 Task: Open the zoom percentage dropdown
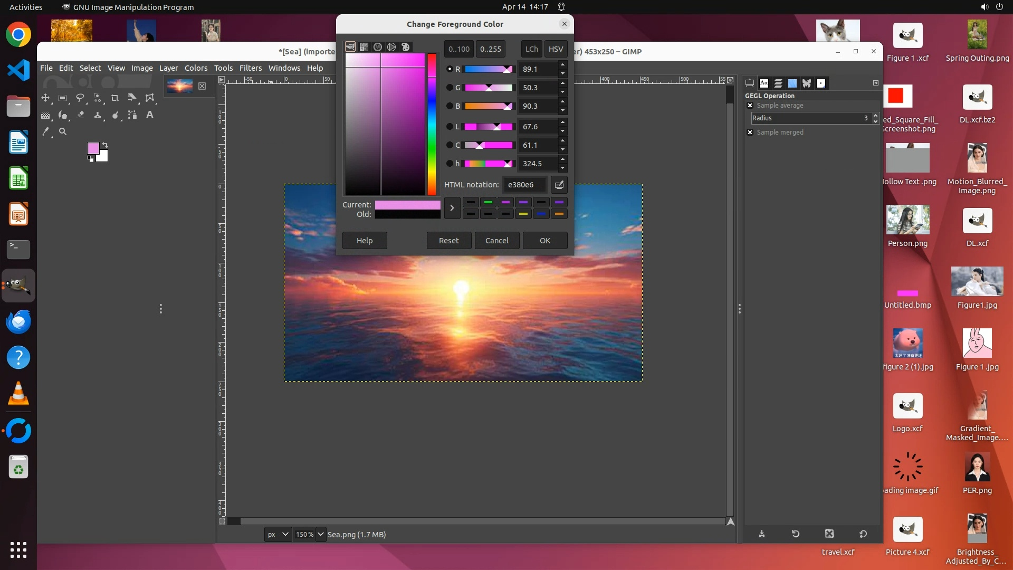pos(320,534)
